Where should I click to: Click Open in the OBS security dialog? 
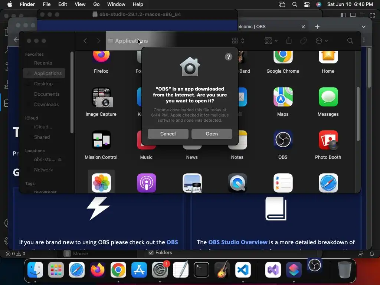[212, 134]
